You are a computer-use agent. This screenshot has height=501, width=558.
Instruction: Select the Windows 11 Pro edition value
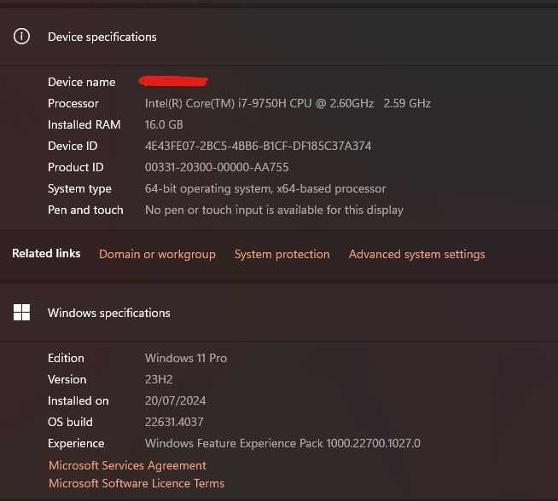(186, 358)
